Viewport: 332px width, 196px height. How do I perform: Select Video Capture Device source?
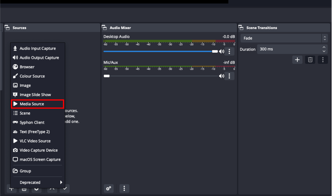point(38,150)
